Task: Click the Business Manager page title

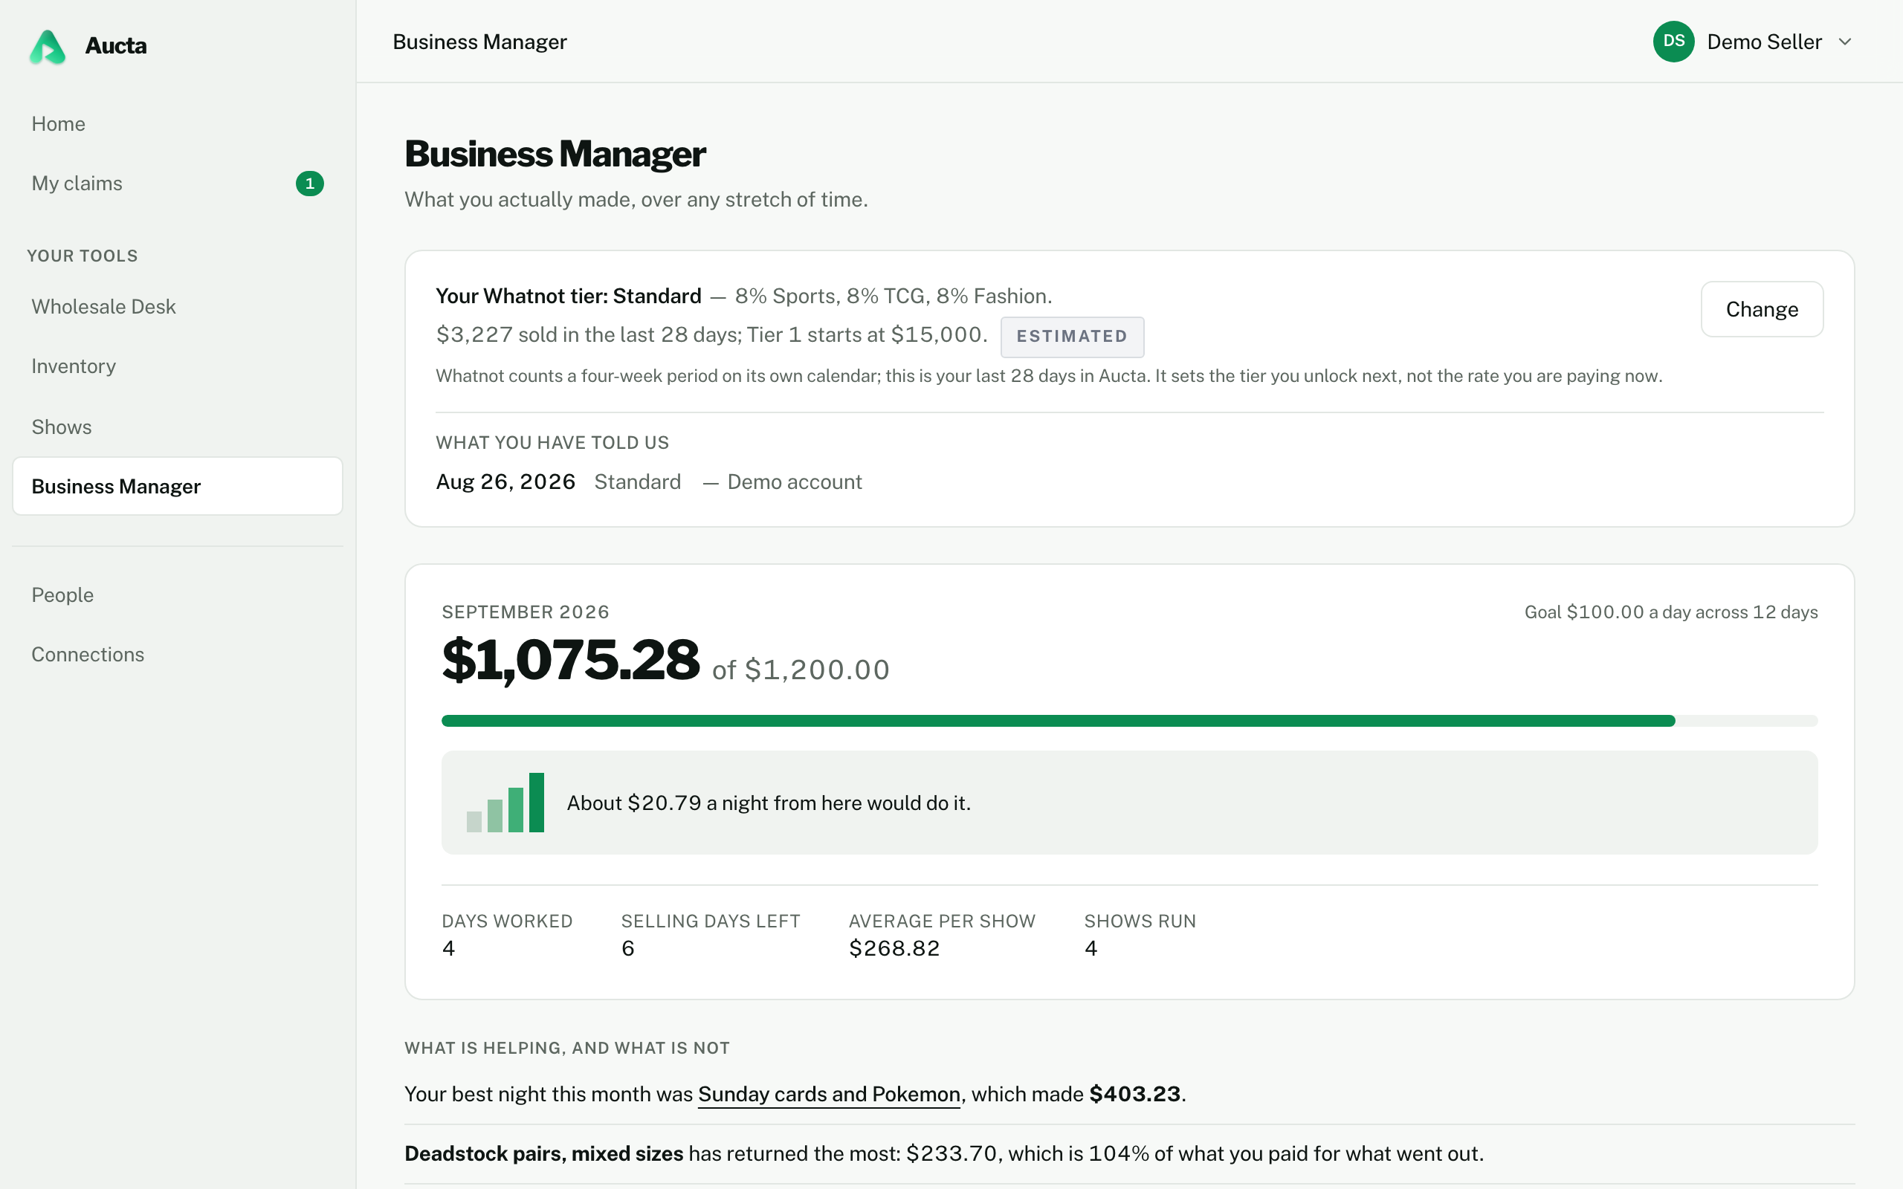Action: [555, 154]
